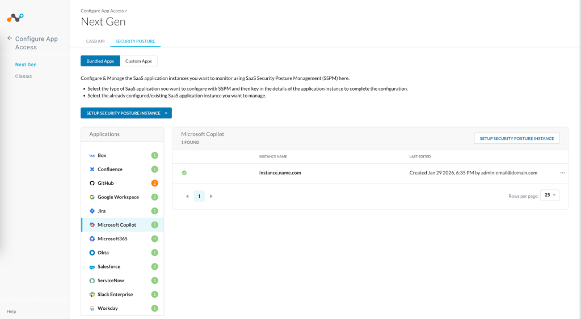Switch to the Custom Apps toggle
The width and height of the screenshot is (581, 319).
click(x=138, y=61)
